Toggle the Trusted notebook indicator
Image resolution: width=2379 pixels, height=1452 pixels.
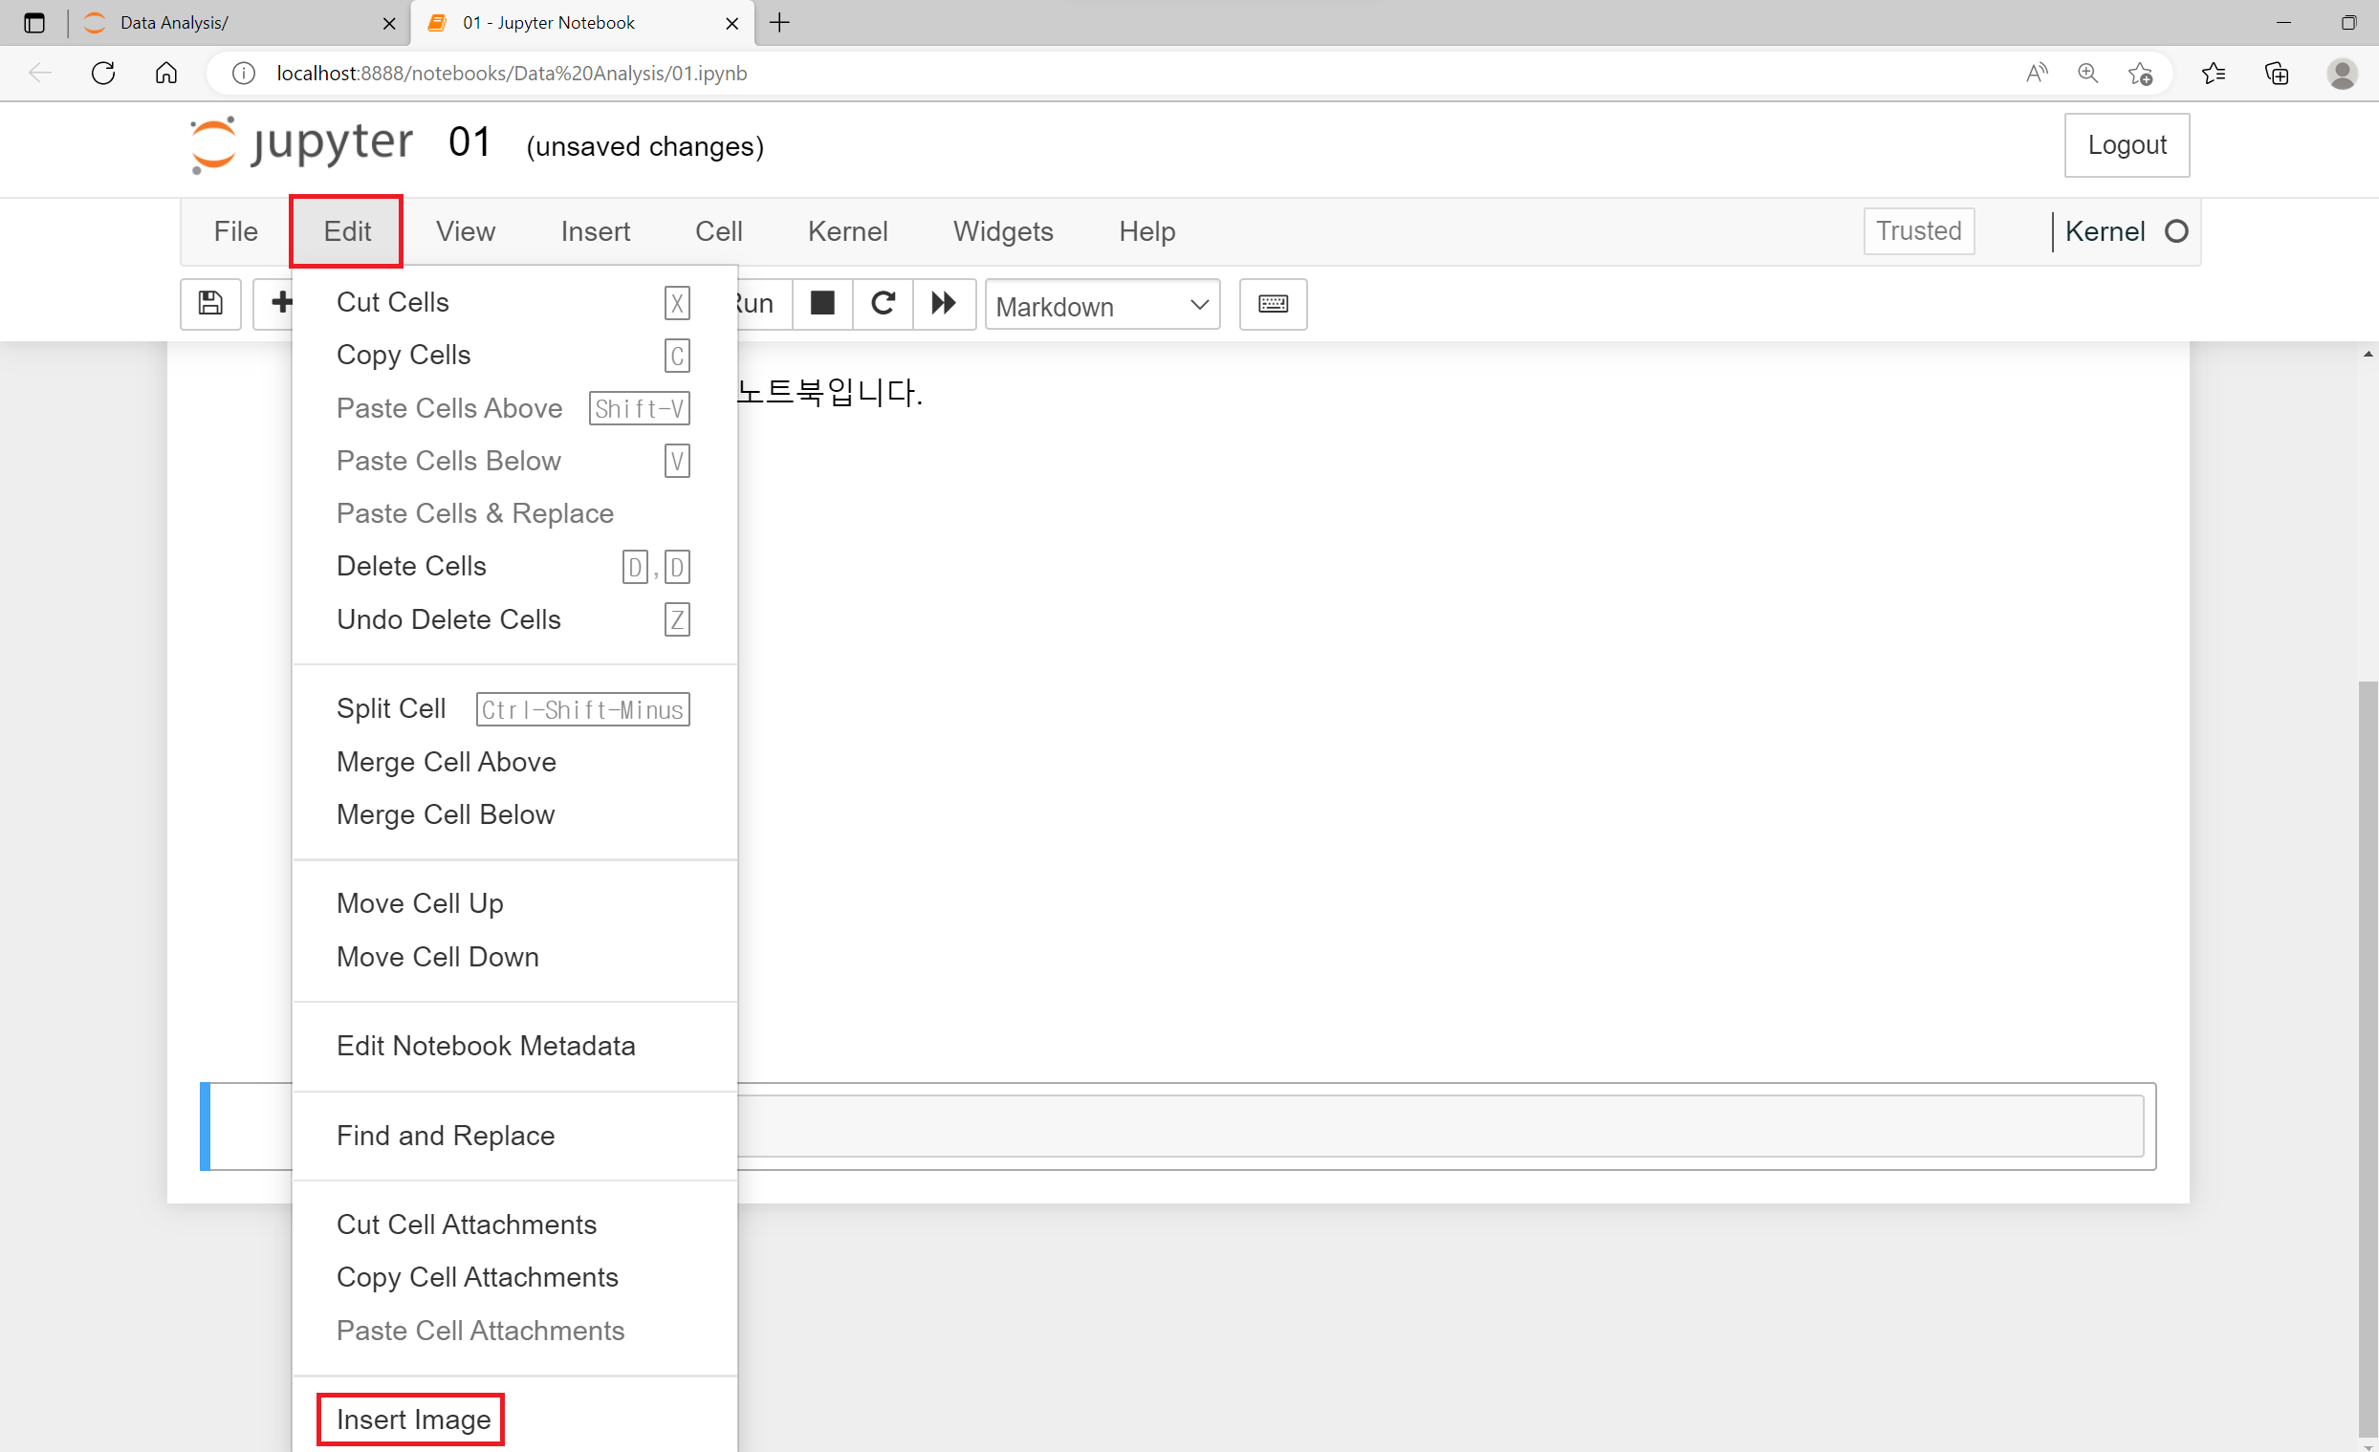pyautogui.click(x=1917, y=231)
